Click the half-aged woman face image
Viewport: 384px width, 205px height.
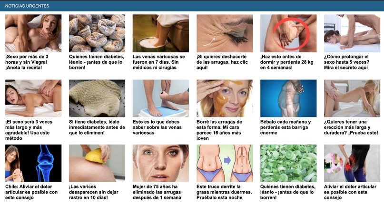click(x=161, y=163)
